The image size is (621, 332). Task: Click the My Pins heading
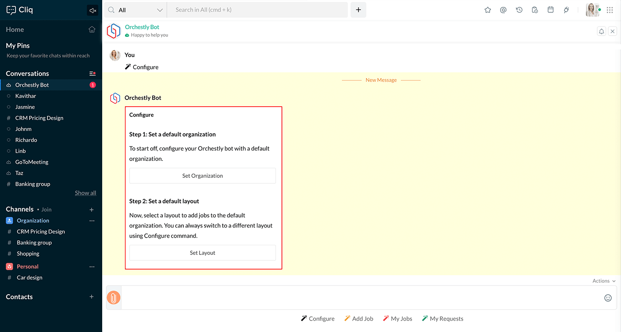18,46
